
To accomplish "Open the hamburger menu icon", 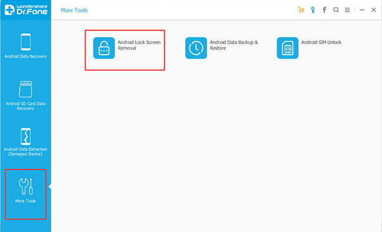I will (x=347, y=10).
